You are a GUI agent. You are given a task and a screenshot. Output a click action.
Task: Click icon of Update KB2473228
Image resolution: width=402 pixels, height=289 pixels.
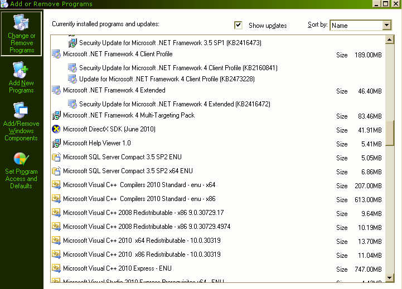point(72,79)
